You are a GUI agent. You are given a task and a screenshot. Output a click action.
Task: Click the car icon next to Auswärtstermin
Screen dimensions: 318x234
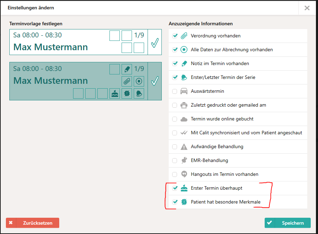point(184,91)
